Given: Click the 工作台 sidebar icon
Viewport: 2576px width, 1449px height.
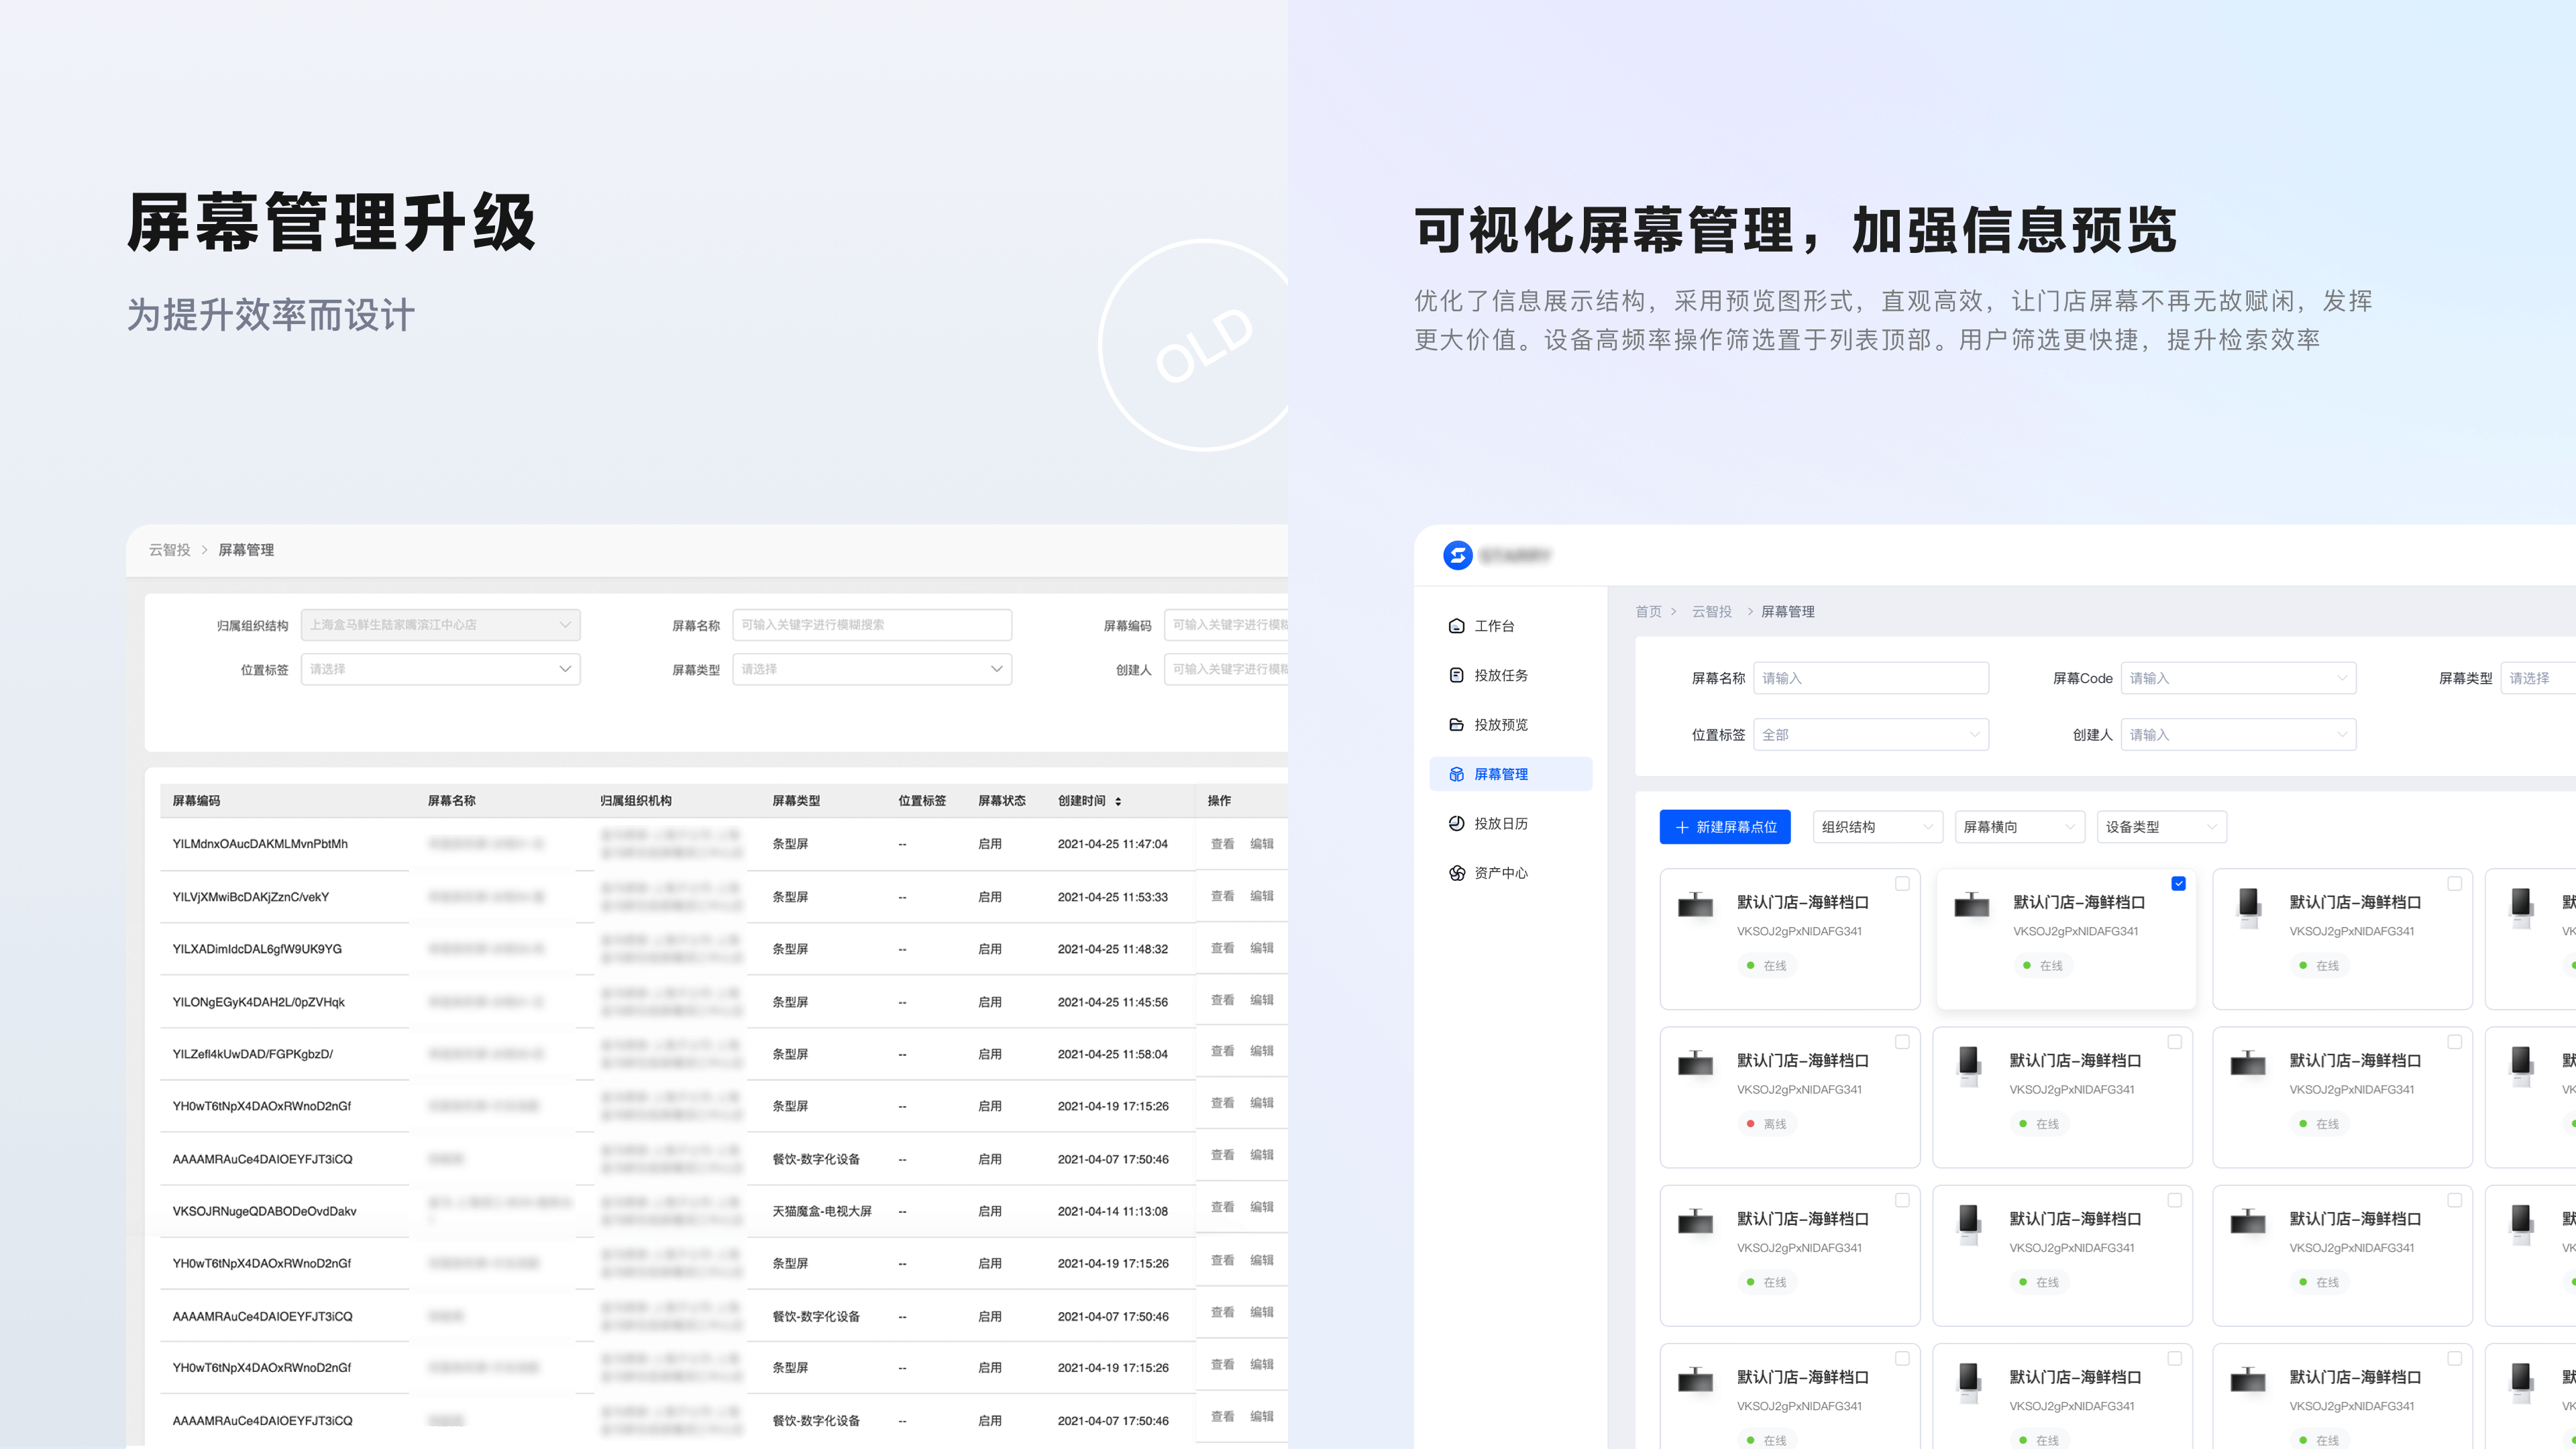Looking at the screenshot, I should (x=1456, y=626).
